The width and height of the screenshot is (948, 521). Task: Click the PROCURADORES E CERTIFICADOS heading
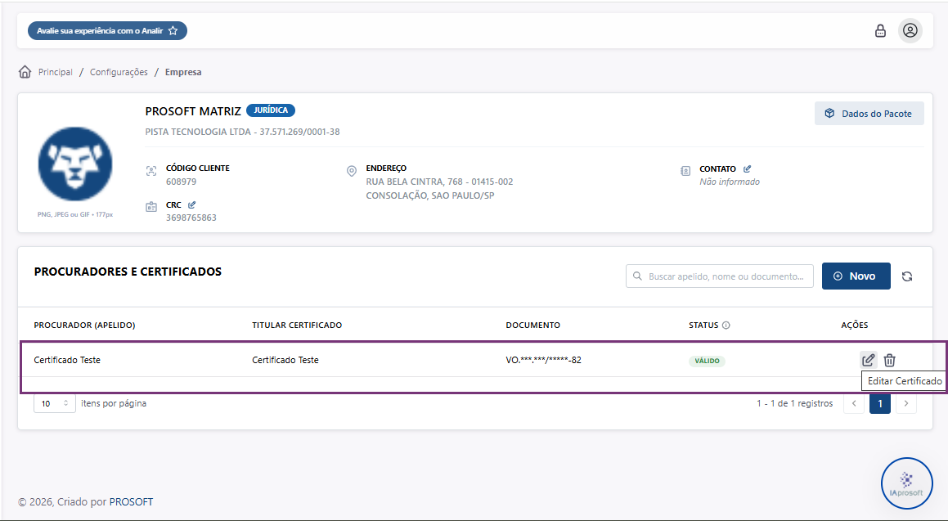tap(128, 272)
